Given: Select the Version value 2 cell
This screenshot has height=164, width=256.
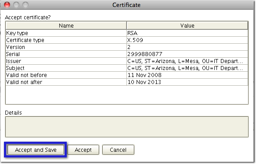Looking at the screenshot, I should (187, 47).
